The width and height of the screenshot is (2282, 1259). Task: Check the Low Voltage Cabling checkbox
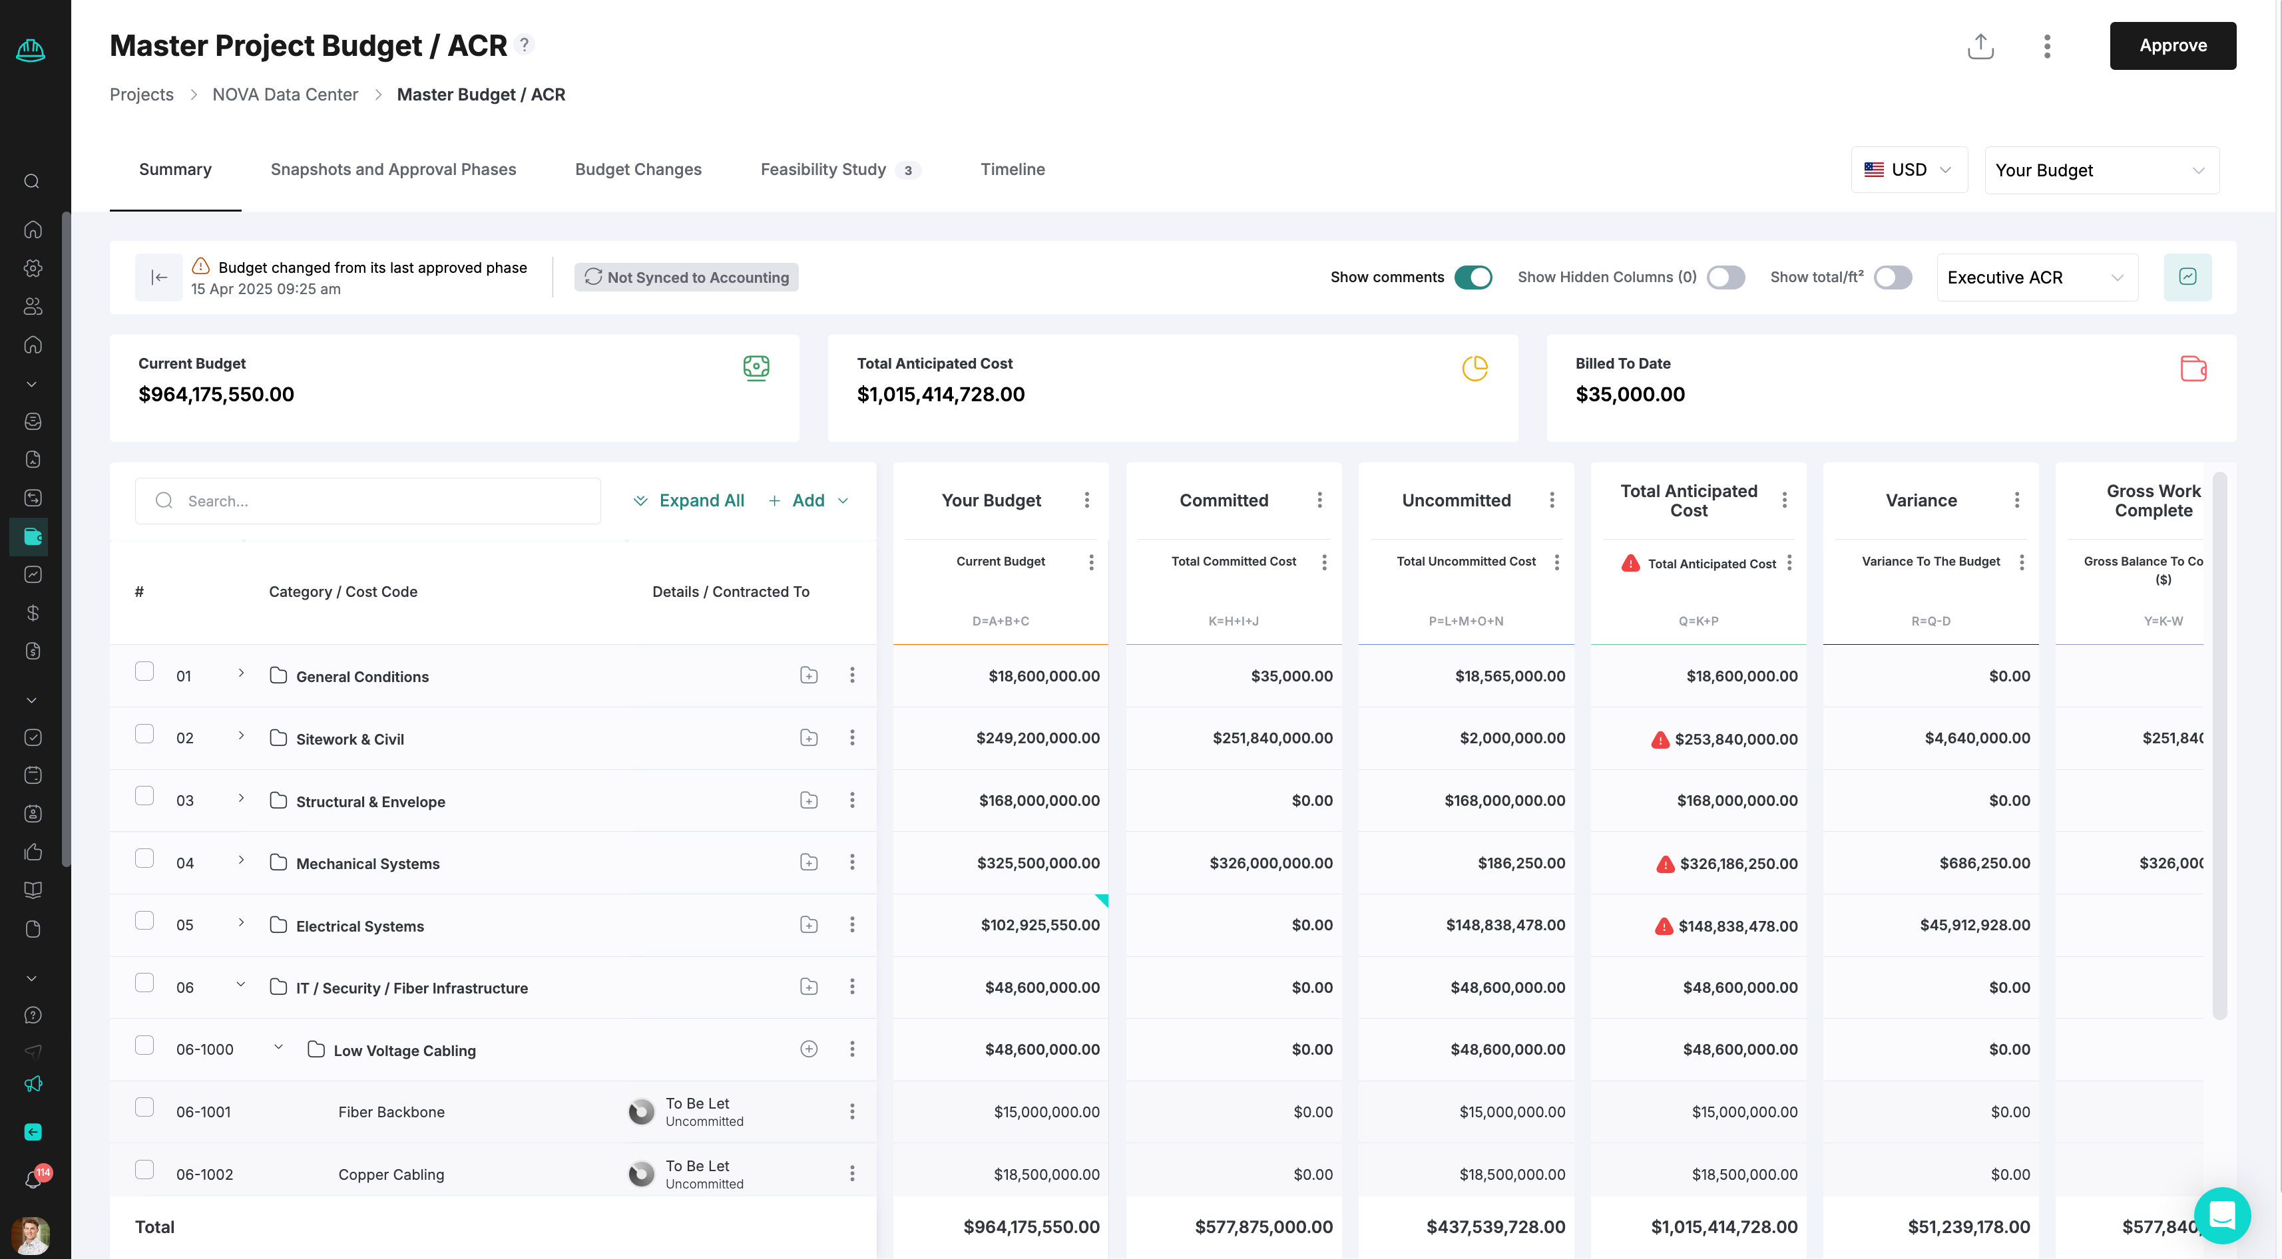click(144, 1045)
